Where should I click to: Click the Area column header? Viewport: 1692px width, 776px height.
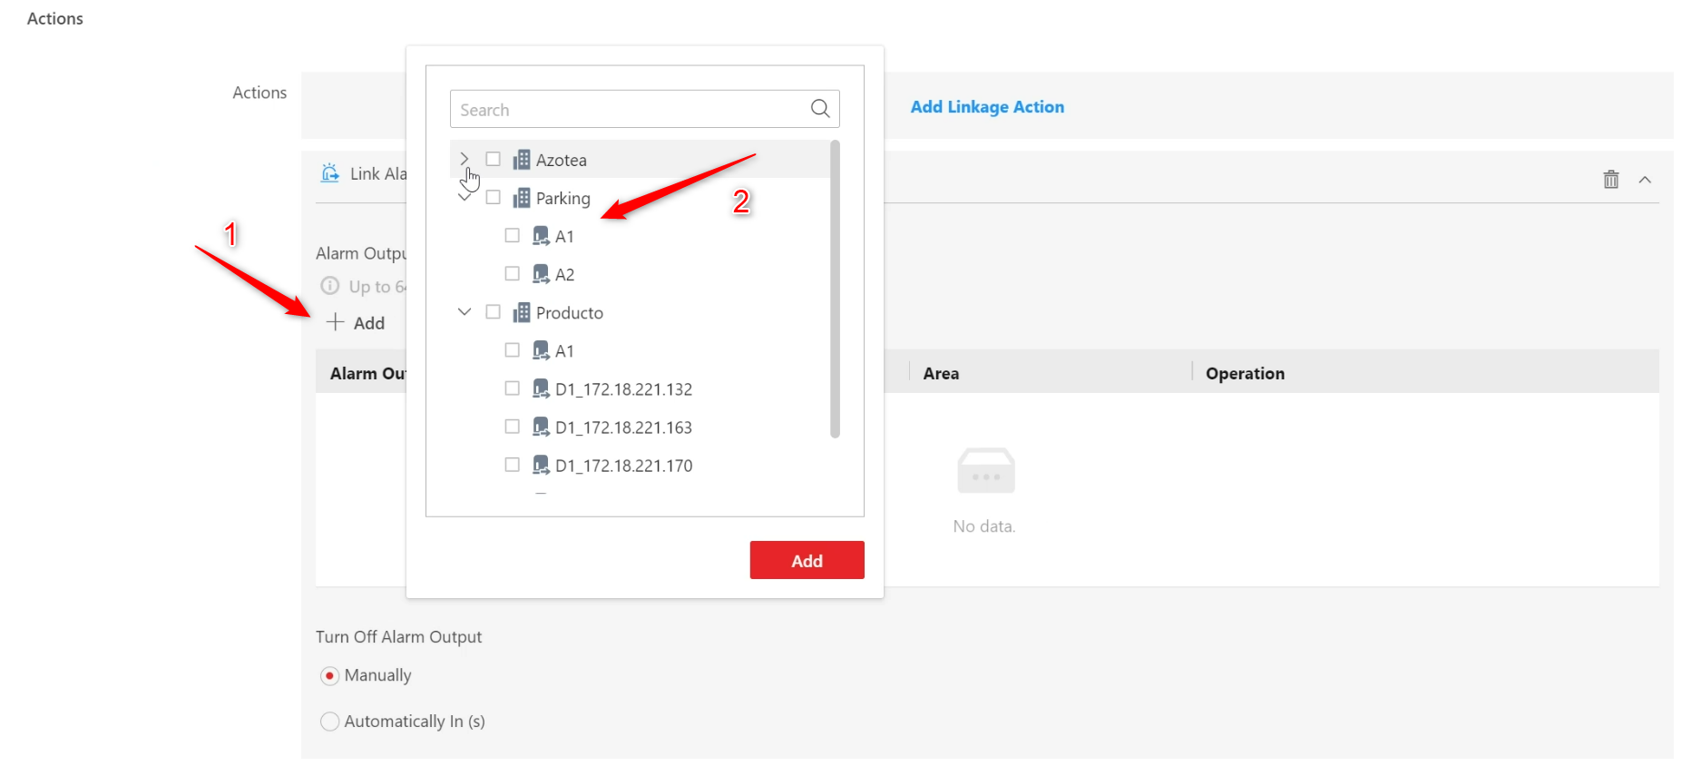(941, 373)
